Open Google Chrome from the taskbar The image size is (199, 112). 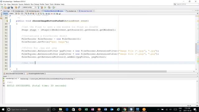(x=125, y=109)
